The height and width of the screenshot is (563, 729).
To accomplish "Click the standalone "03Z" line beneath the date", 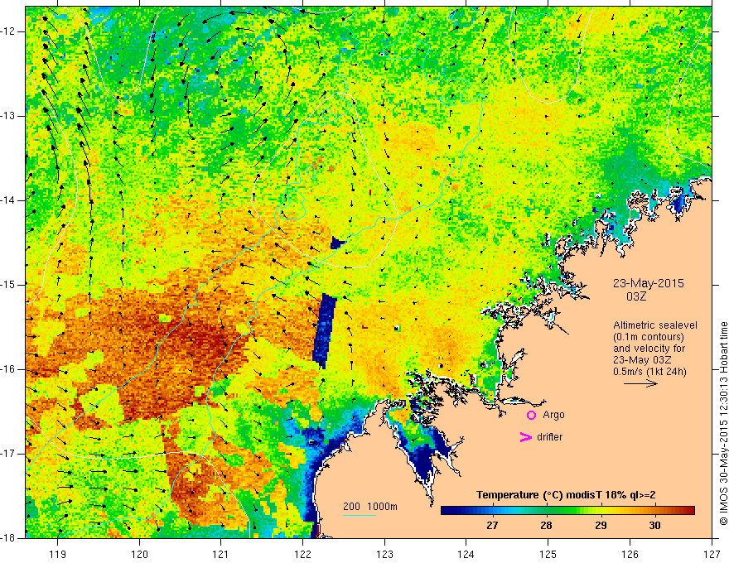I will tap(636, 296).
